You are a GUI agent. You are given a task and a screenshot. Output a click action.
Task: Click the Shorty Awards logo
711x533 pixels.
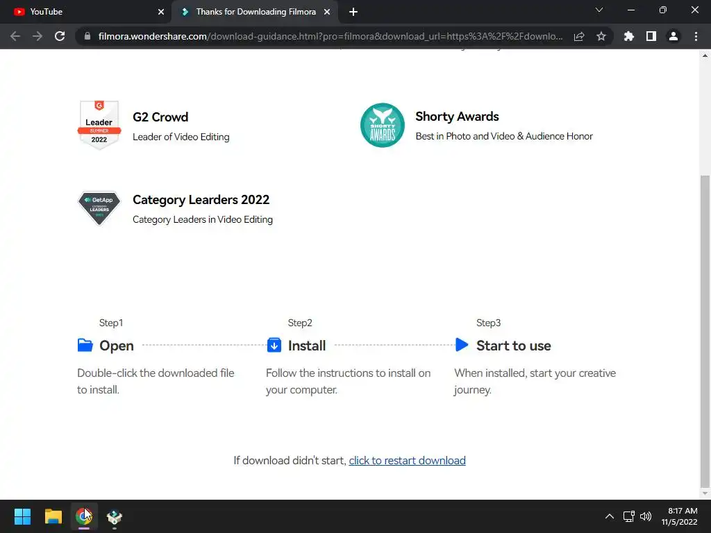pos(383,125)
